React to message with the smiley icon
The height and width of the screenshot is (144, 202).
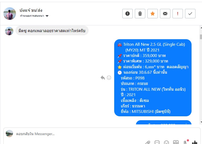pos(109,78)
